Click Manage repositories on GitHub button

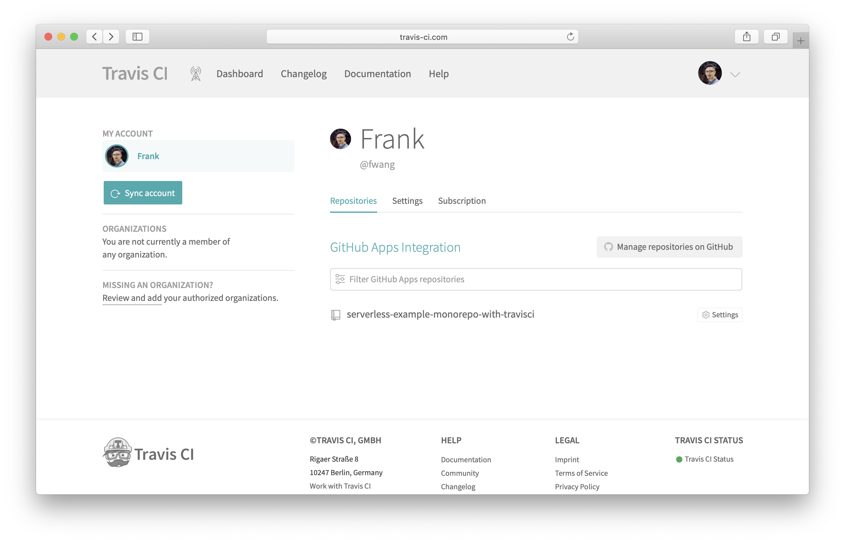point(669,247)
